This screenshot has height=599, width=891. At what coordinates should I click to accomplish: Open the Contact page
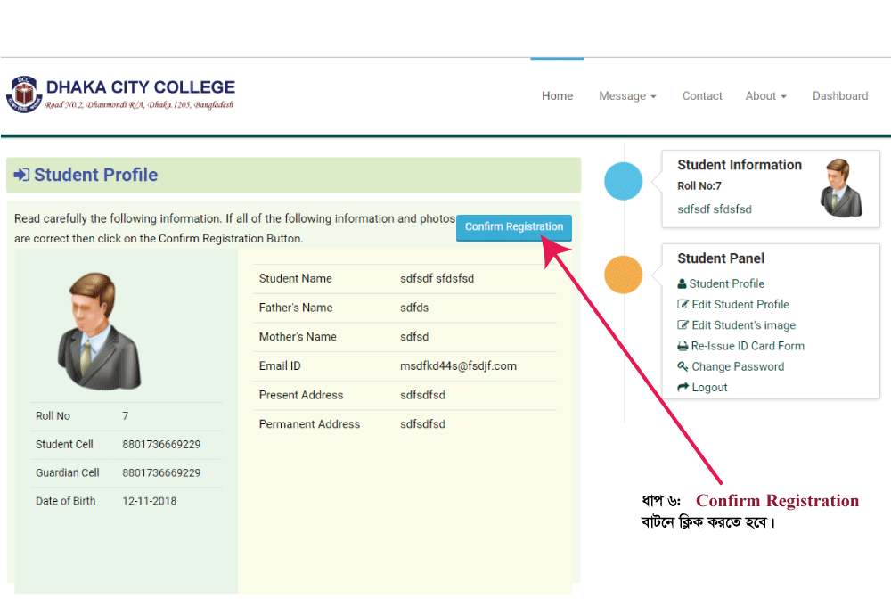pos(702,96)
